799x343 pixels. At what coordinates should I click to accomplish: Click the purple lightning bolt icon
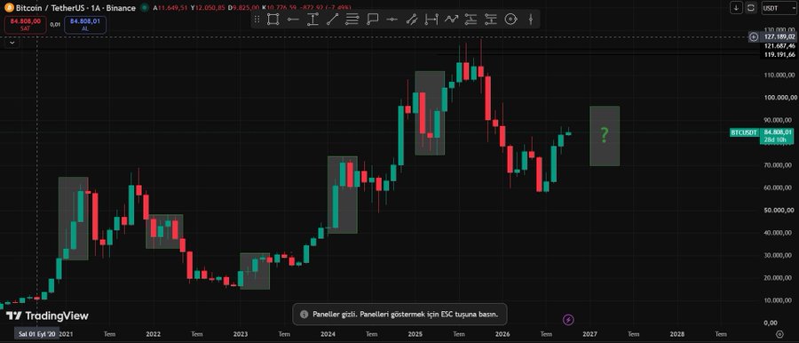point(569,320)
